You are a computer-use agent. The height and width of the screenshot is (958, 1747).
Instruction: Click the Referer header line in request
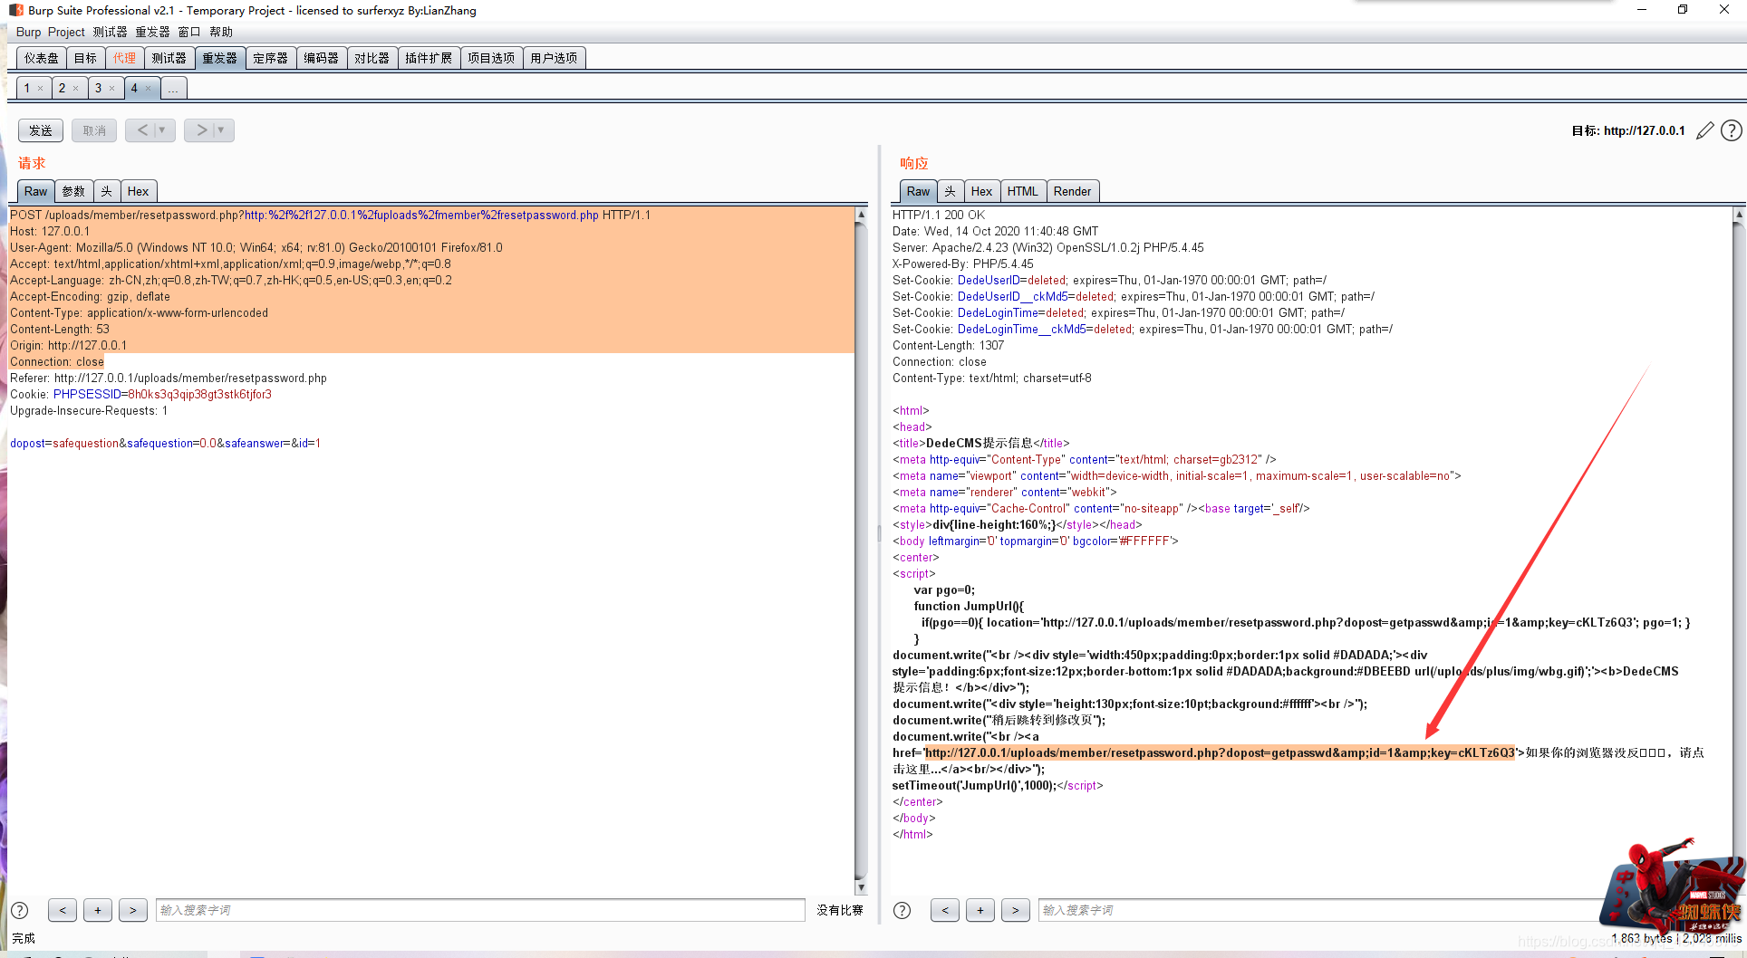169,378
